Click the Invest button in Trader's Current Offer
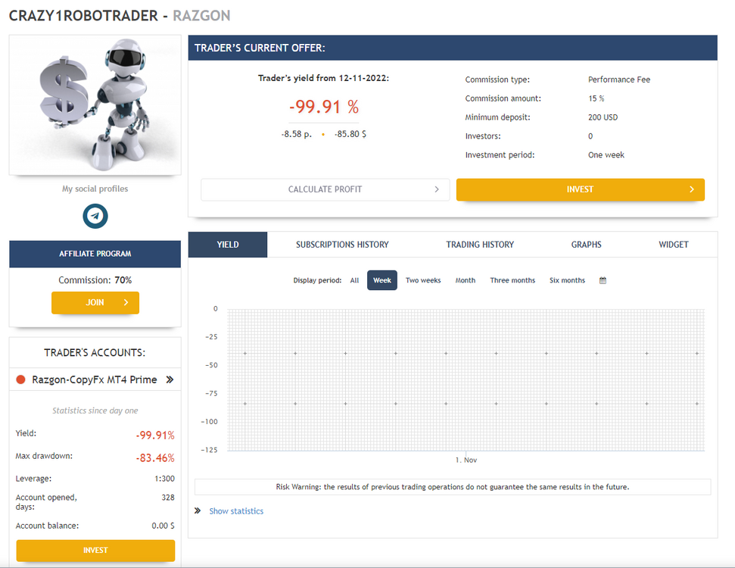The width and height of the screenshot is (735, 568). tap(581, 189)
